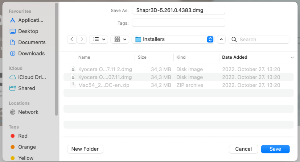This screenshot has height=162, width=300.
Task: Click the Installers folder icon
Action: click(x=138, y=40)
